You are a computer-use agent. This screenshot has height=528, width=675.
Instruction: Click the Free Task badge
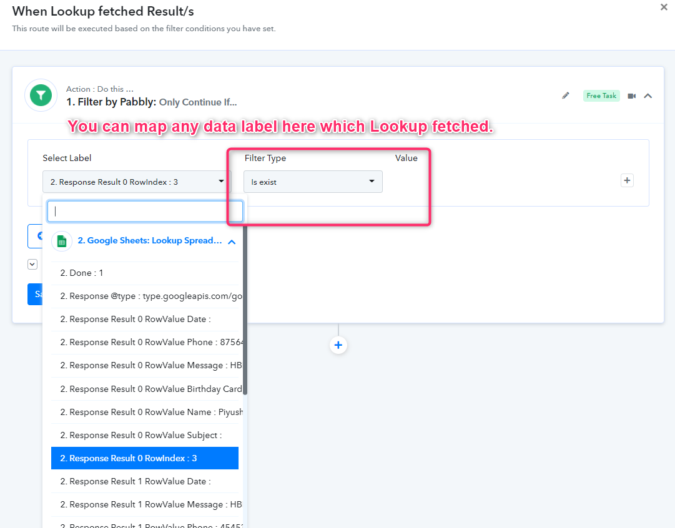[601, 95]
